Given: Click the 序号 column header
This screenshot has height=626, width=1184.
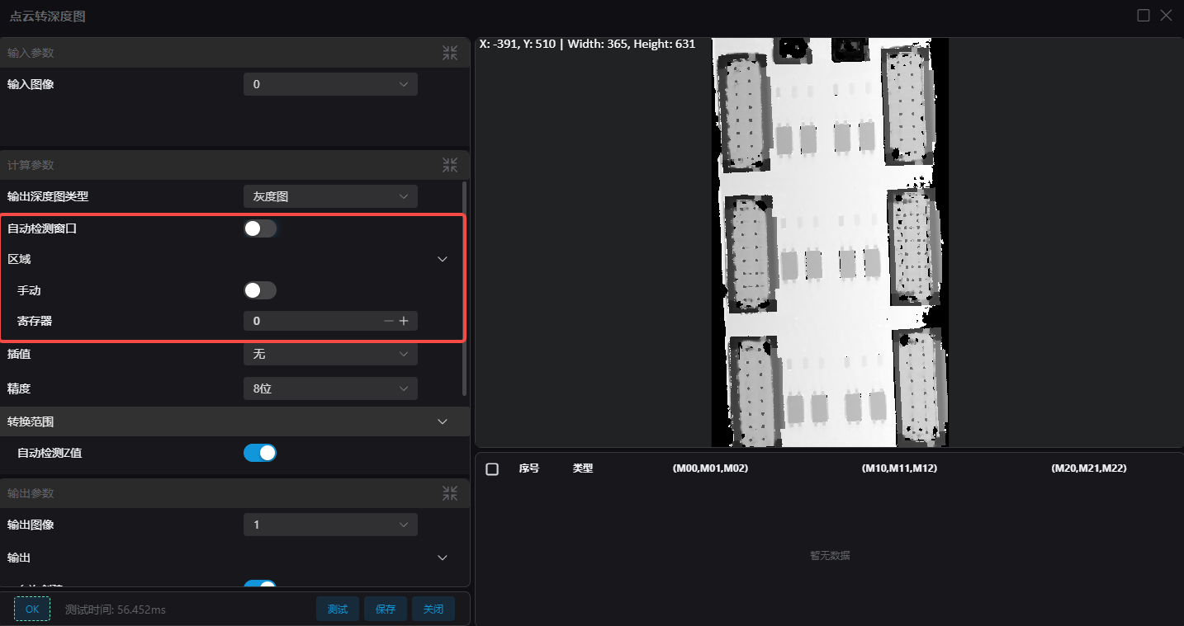Looking at the screenshot, I should (529, 468).
